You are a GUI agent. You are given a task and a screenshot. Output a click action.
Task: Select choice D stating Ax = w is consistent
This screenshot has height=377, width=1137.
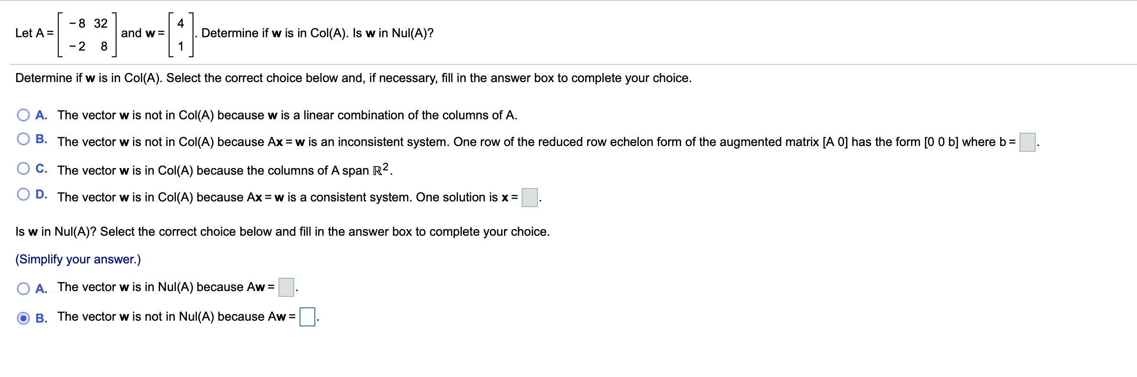point(23,194)
